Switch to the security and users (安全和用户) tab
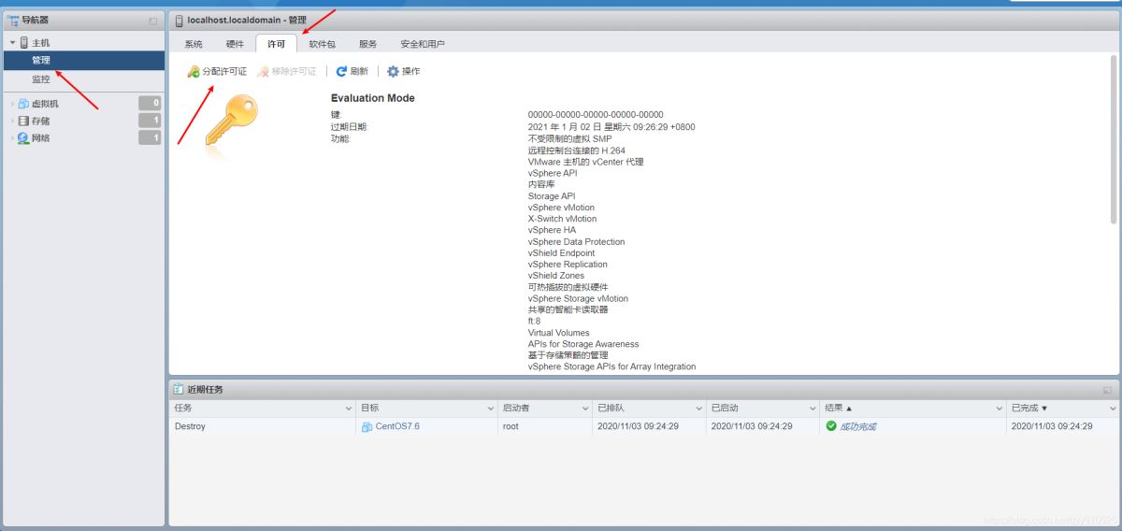This screenshot has width=1122, height=531. tap(423, 44)
